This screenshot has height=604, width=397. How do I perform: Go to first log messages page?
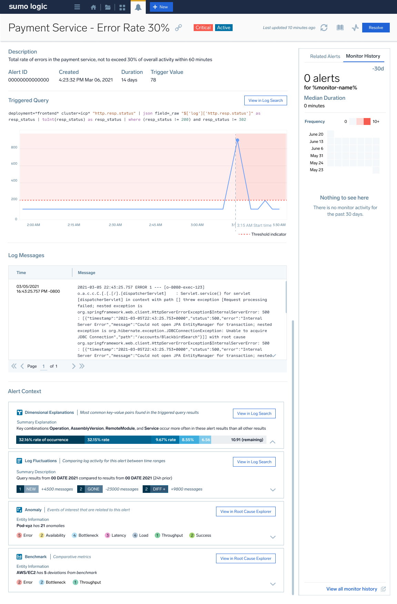click(x=14, y=366)
